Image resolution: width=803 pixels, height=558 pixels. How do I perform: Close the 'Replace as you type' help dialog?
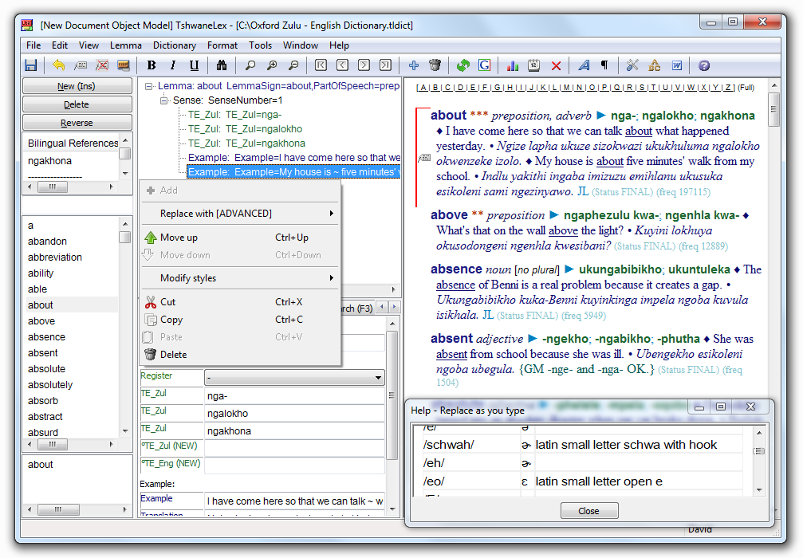589,510
